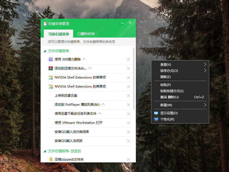Expand caret next to 使用 360强力删除
This screenshot has height=172, width=229.
84,59
